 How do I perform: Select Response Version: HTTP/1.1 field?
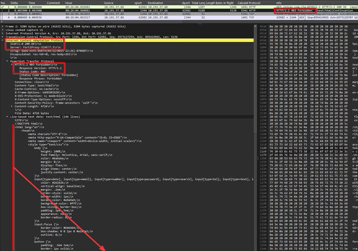[40, 68]
